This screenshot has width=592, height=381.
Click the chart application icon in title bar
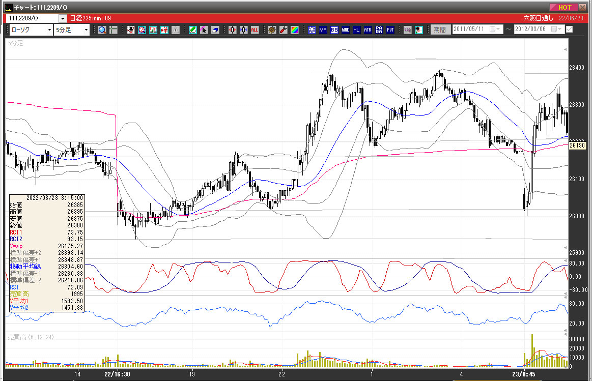pyautogui.click(x=8, y=8)
